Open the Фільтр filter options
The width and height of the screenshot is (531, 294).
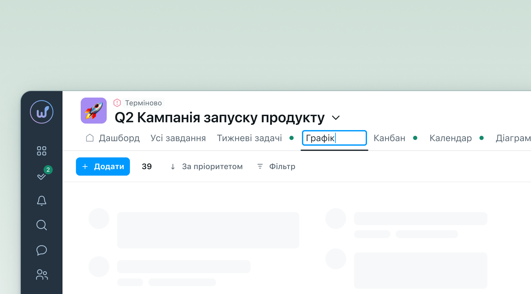point(276,167)
